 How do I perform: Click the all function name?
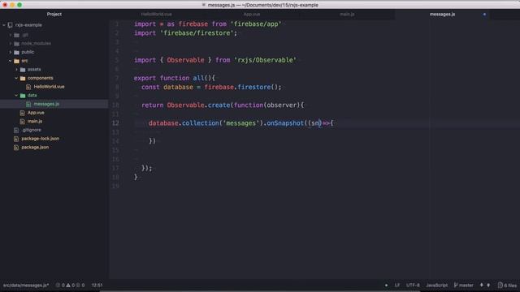(x=198, y=78)
